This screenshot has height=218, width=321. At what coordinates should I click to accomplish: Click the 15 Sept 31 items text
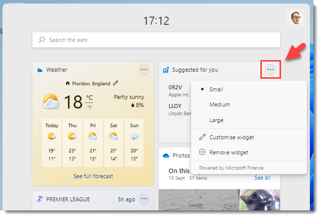tap(188, 178)
